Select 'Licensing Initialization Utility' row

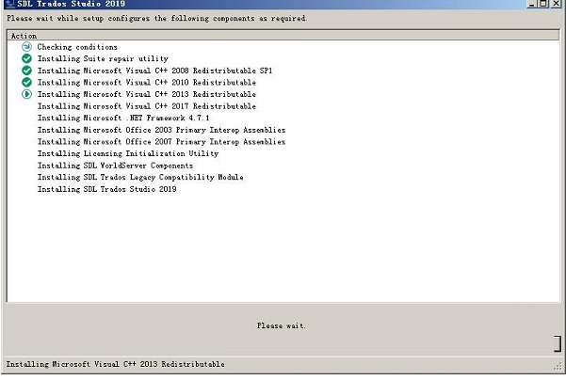pyautogui.click(x=128, y=153)
